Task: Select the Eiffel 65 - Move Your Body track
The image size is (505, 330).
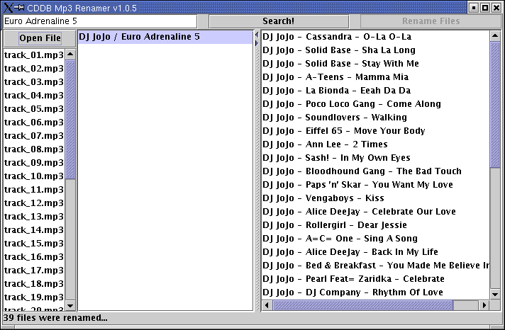Action: point(375,131)
